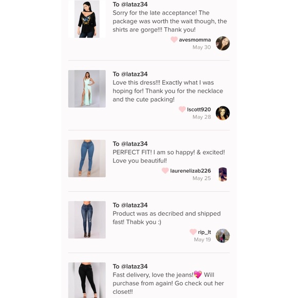
Task: View the black graphic shirt listing thumbnail
Action: click(x=87, y=19)
